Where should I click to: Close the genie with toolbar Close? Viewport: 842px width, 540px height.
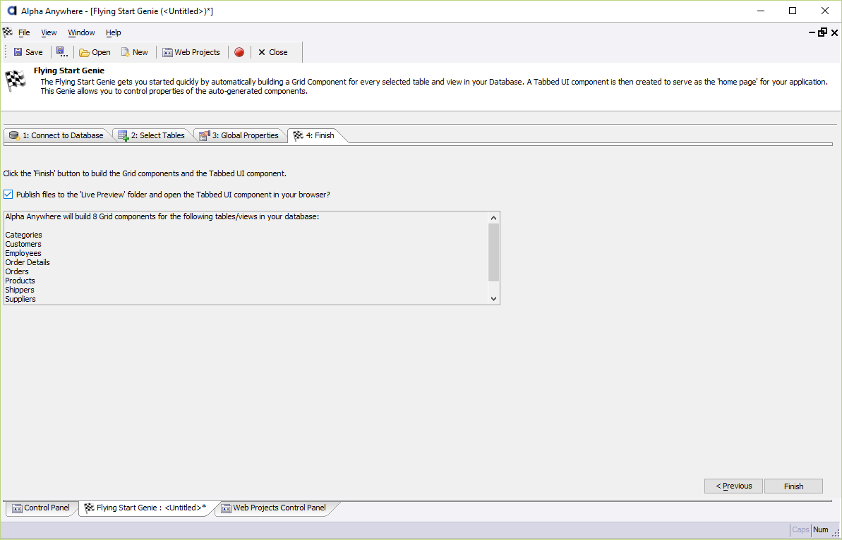(x=273, y=52)
